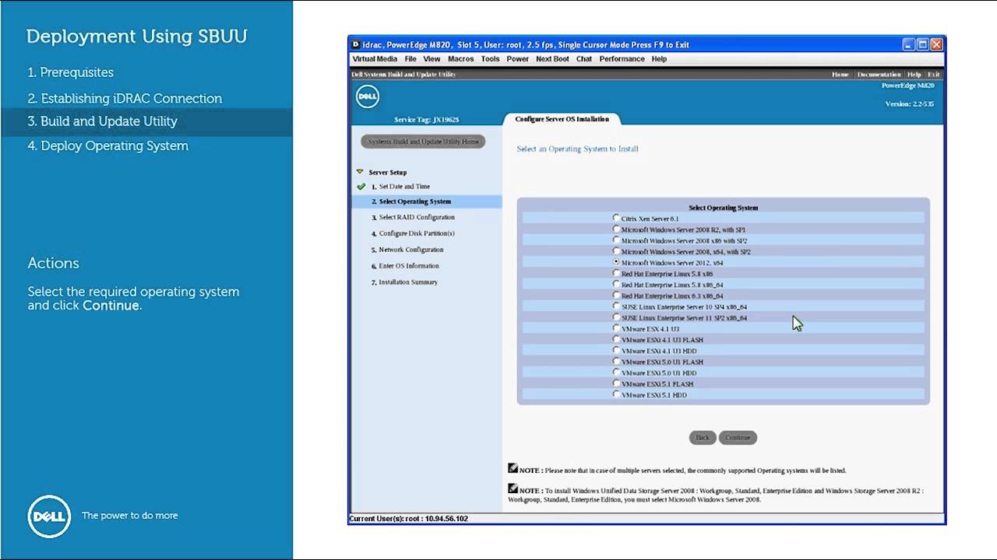The height and width of the screenshot is (560, 997).
Task: Open the File menu
Action: [410, 59]
